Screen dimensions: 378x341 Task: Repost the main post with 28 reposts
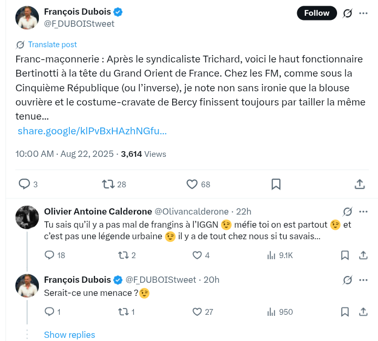click(108, 184)
